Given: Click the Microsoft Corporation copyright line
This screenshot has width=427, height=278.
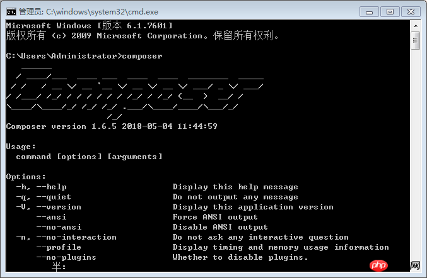Looking at the screenshot, I should pos(142,36).
